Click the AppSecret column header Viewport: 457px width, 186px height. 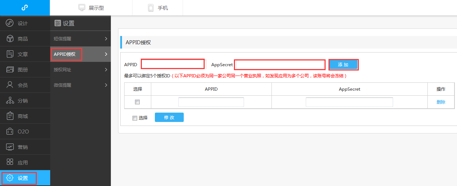[349, 89]
